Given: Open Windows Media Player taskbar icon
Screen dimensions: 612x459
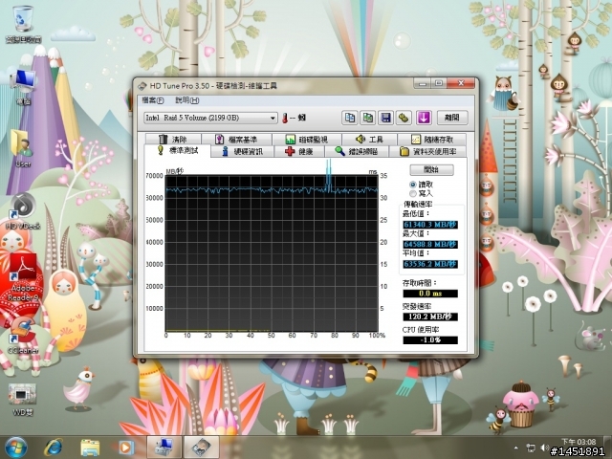Looking at the screenshot, I should [x=125, y=448].
